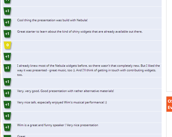Click the 'Very, very good. Good presentation' comment
The image size is (172, 137).
(66, 91)
